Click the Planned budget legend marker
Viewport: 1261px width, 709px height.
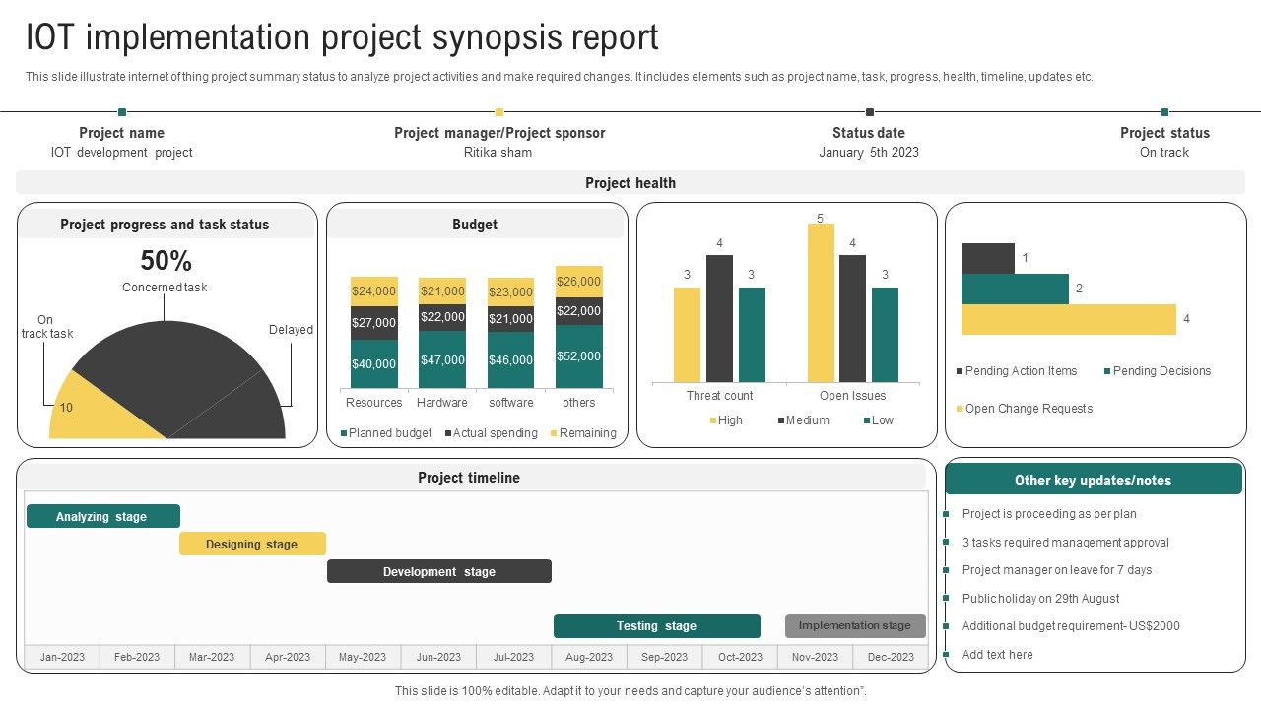[343, 433]
